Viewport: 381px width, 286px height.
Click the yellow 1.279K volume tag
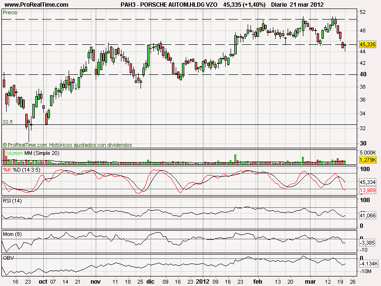point(368,160)
